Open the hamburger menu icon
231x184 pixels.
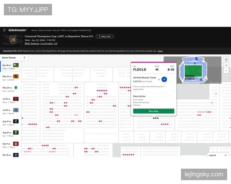coord(5,30)
